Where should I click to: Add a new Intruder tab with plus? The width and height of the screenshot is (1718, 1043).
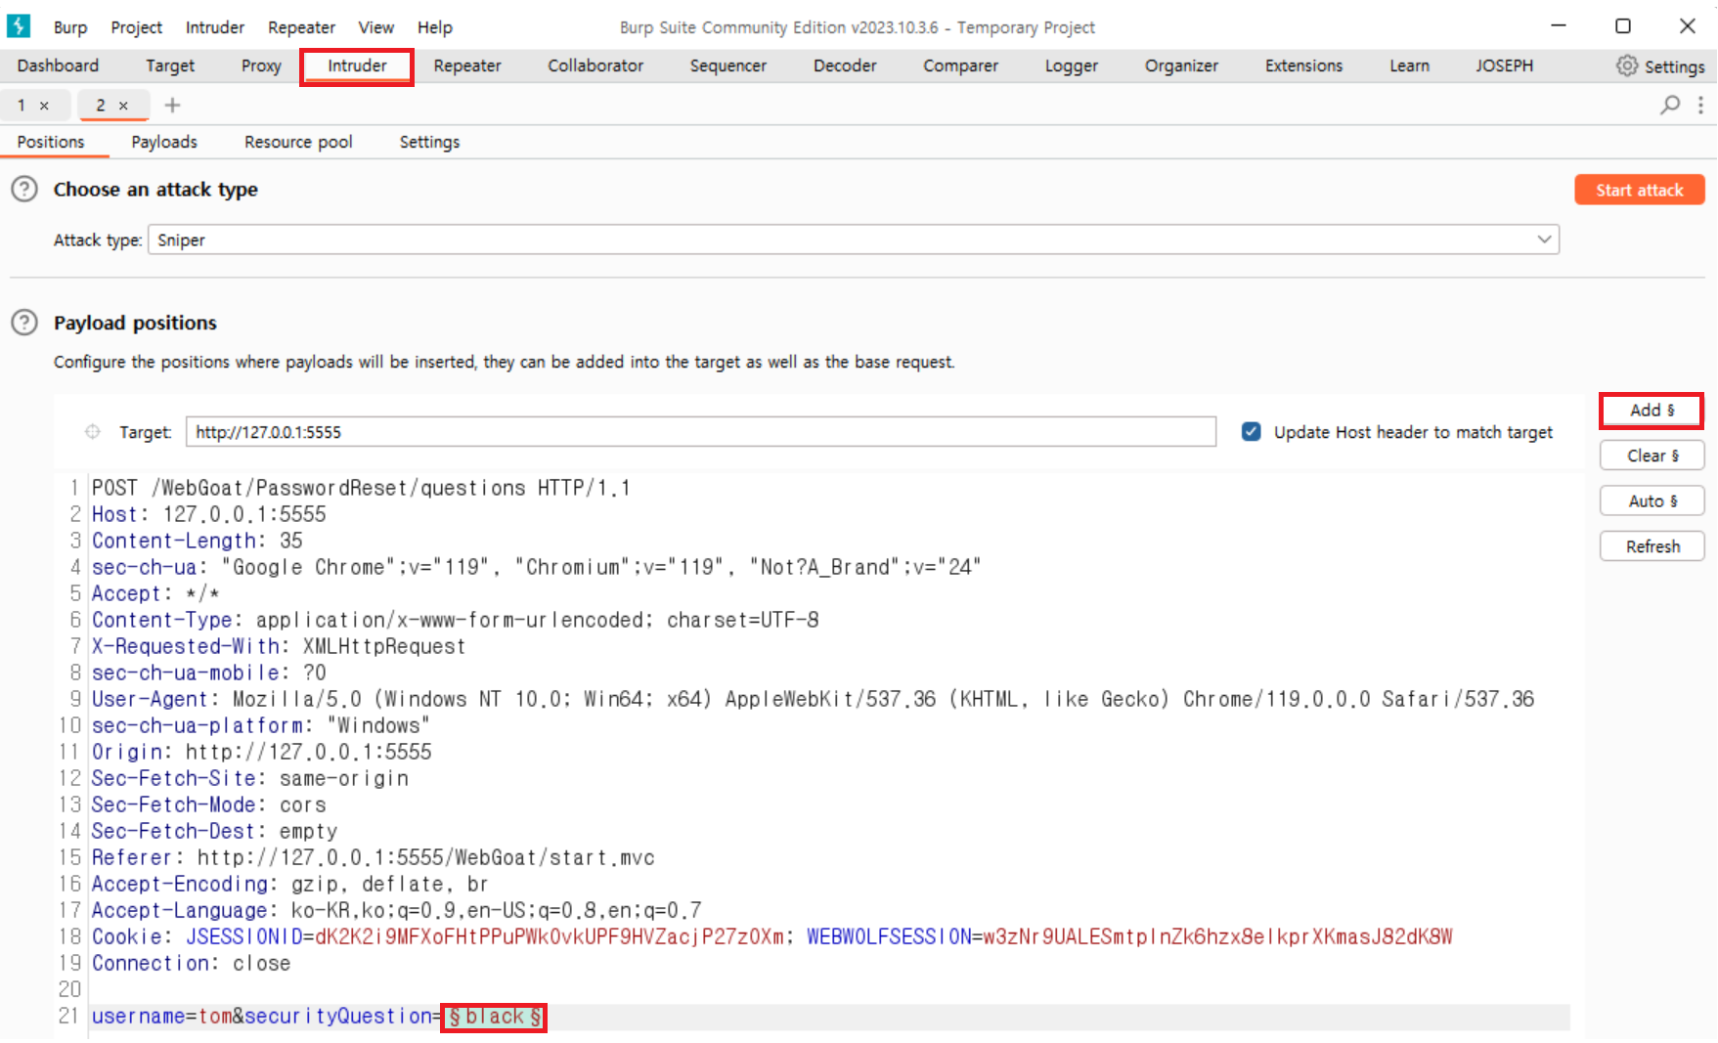pos(172,105)
